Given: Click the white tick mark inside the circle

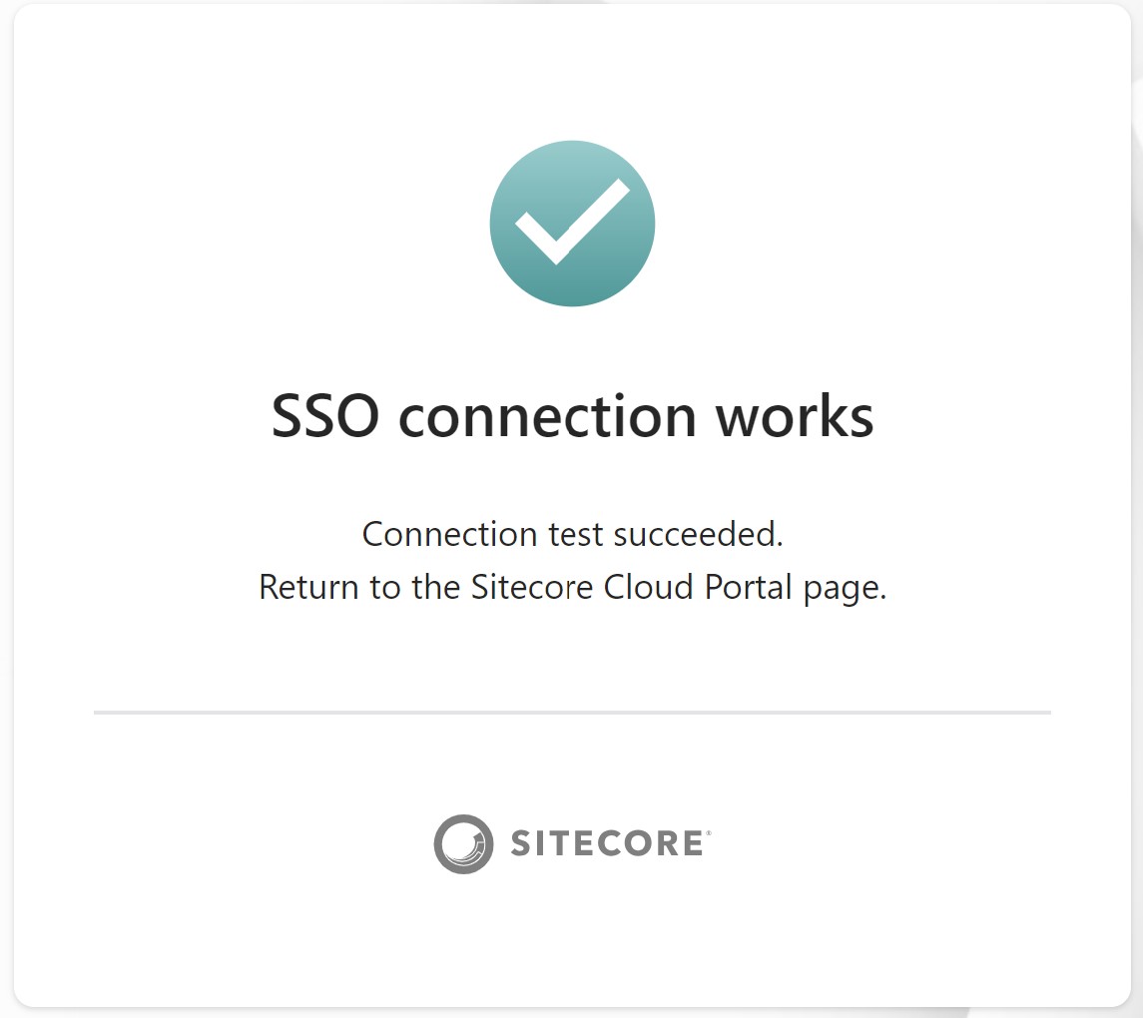Looking at the screenshot, I should (572, 221).
